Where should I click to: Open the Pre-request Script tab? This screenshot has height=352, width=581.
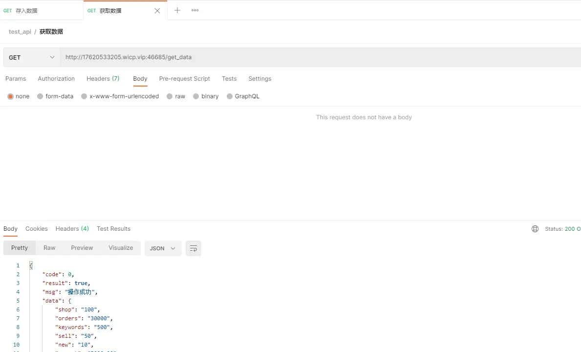point(184,79)
